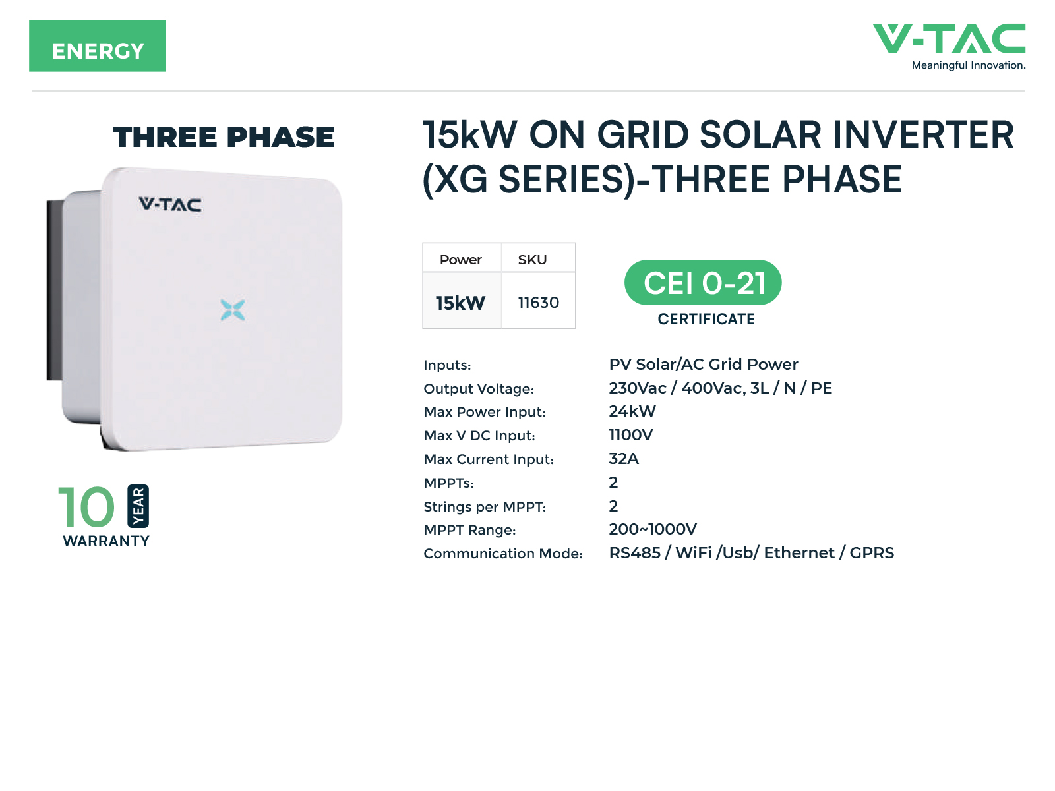This screenshot has width=1055, height=791.
Task: Click the Power column header
Action: (x=462, y=259)
